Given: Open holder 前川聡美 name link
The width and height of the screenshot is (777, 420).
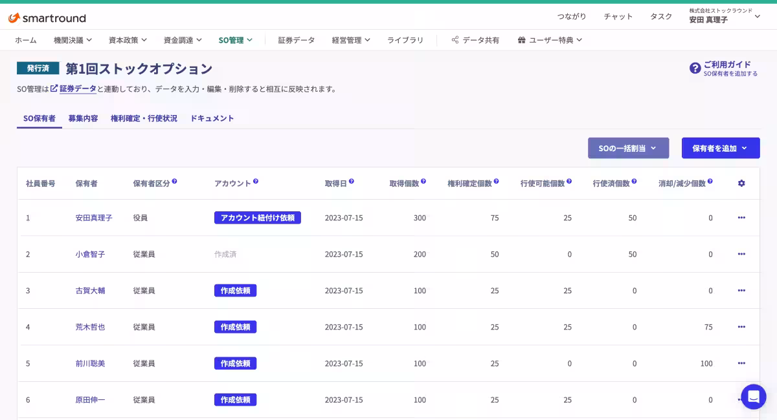Looking at the screenshot, I should click(90, 363).
